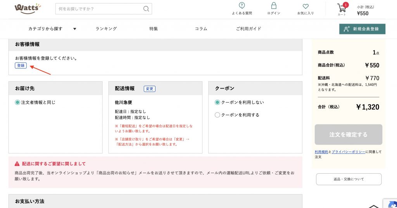Click the login padlock icon
Viewport: 397px width, 208px height.
[x=274, y=6]
